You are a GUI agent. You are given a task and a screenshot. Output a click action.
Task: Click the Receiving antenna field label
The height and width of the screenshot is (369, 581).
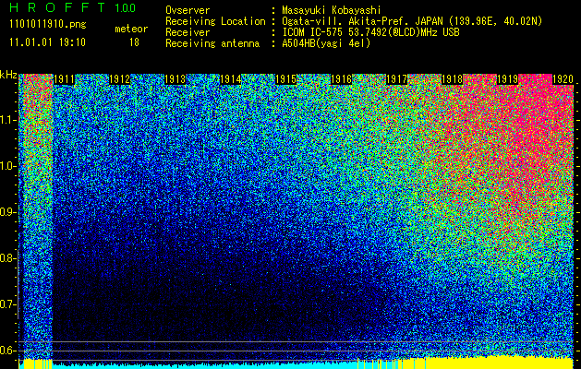point(212,43)
